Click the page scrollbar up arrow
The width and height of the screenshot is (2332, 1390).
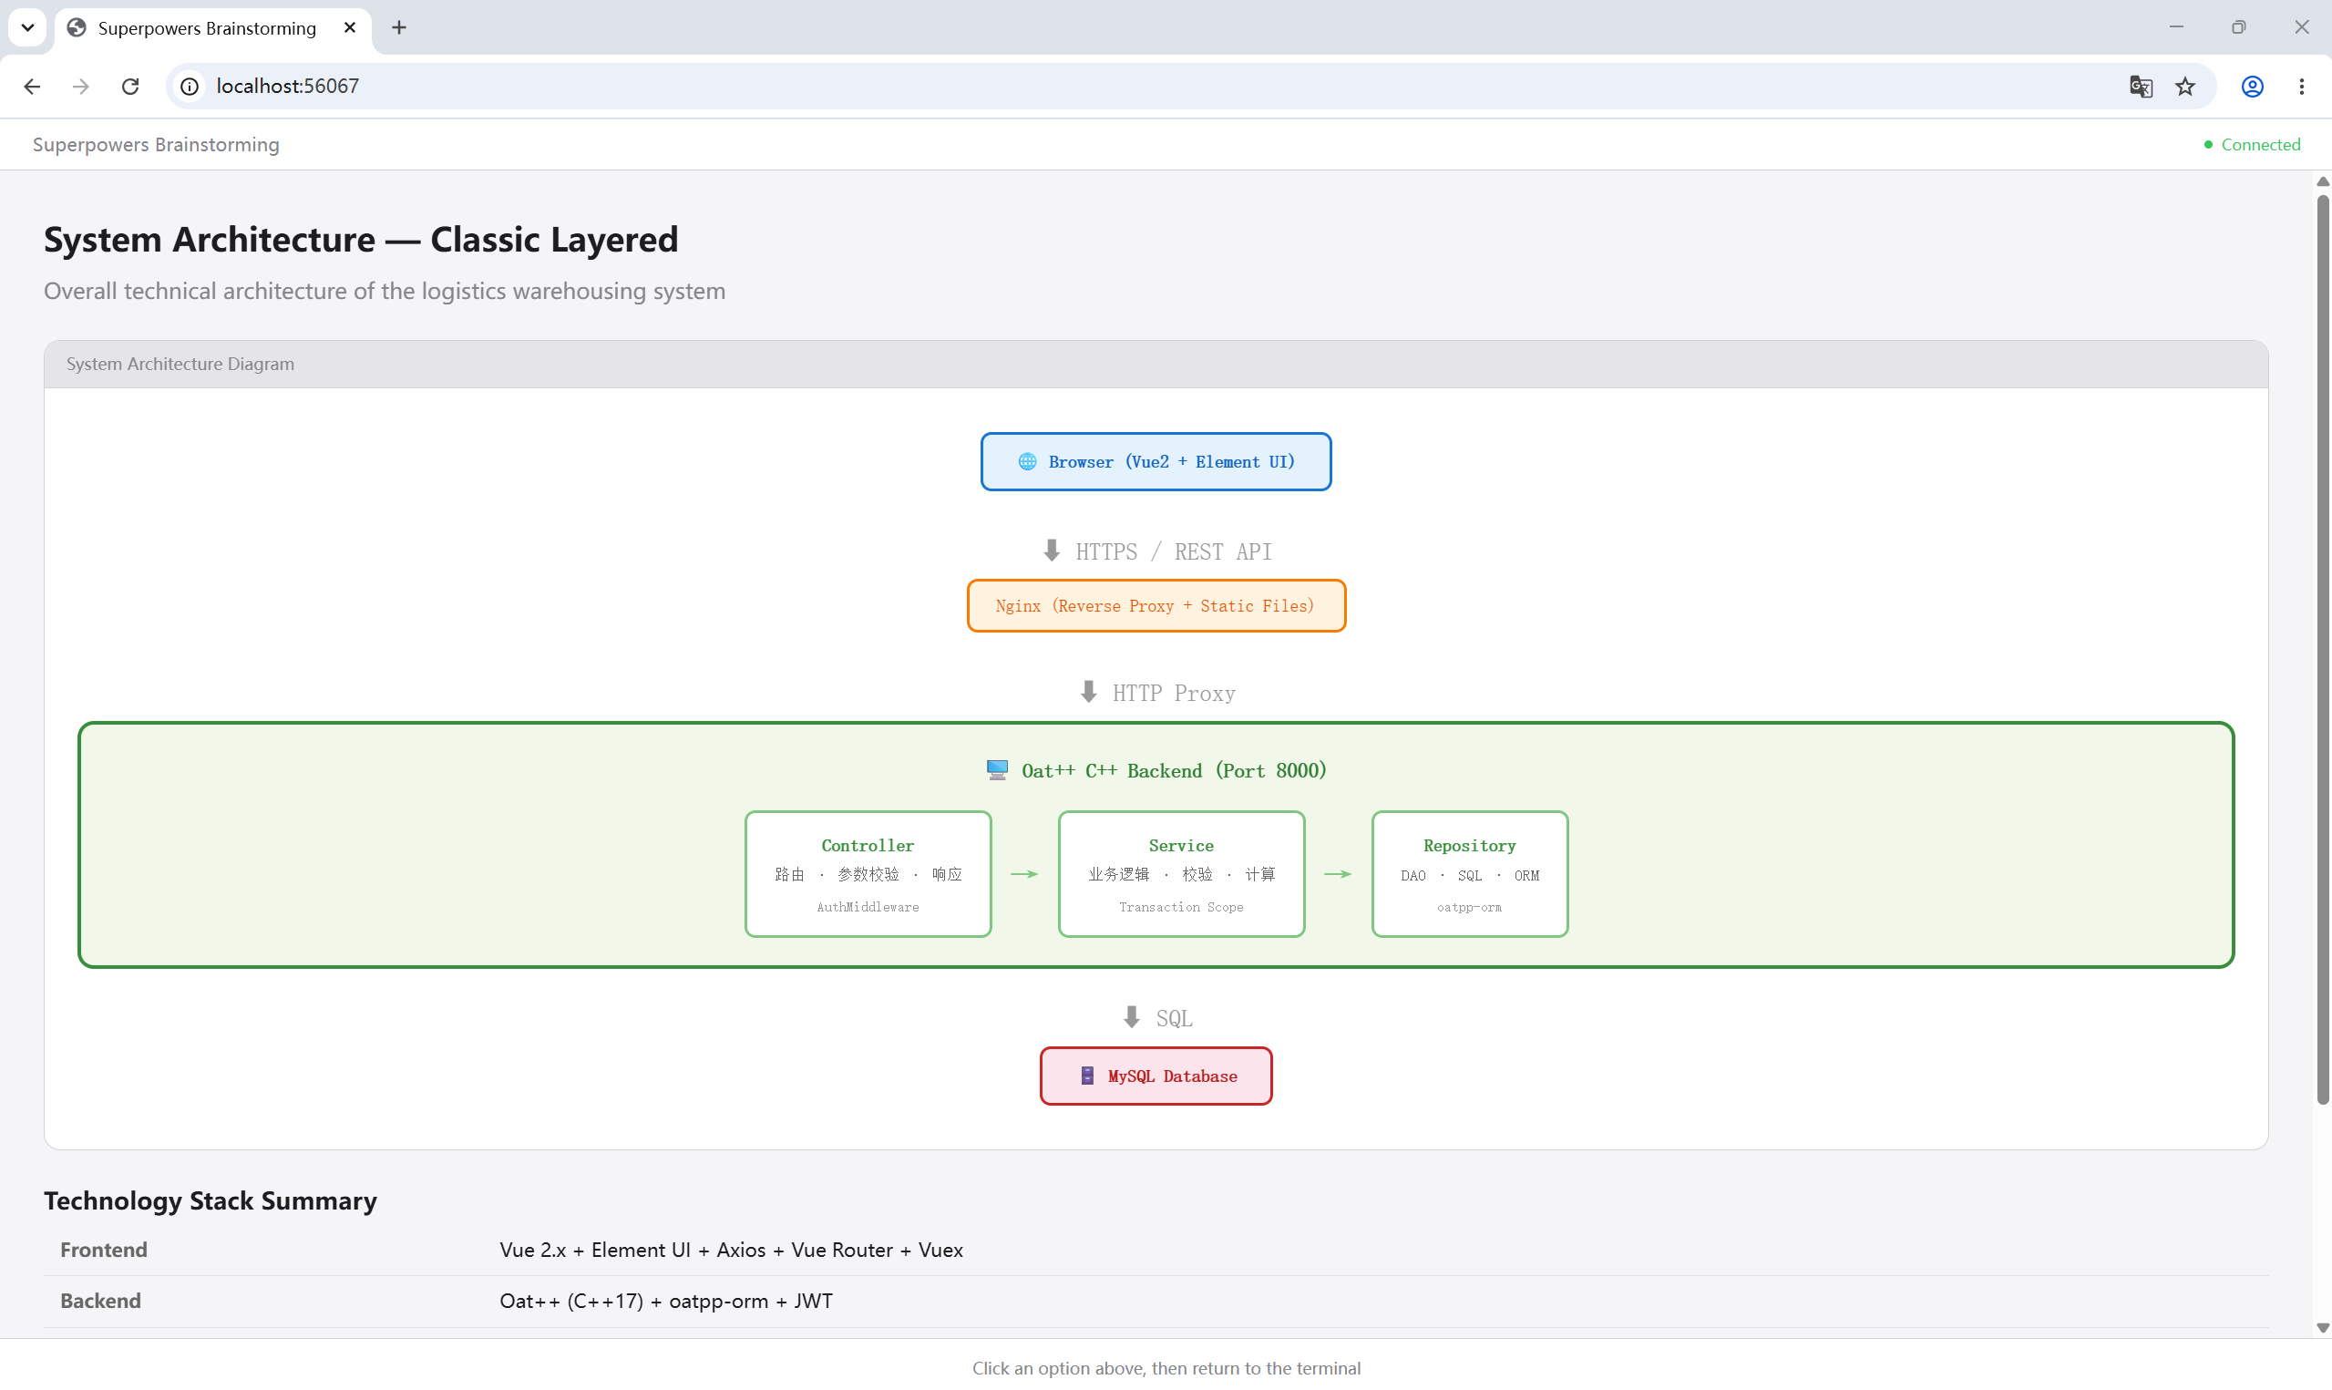[2323, 181]
